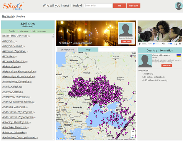Click Country Information moderator avatar
This screenshot has height=141, width=183.
coord(145,61)
